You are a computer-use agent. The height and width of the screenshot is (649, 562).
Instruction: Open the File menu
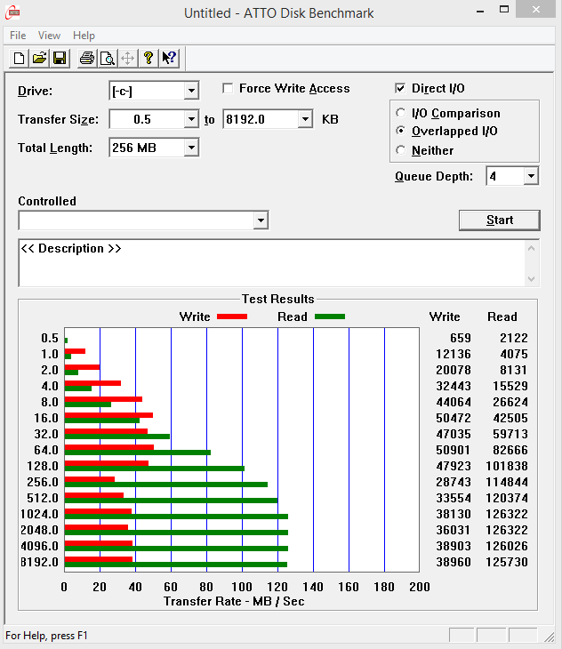pyautogui.click(x=18, y=36)
